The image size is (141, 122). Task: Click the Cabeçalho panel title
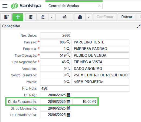11,26
